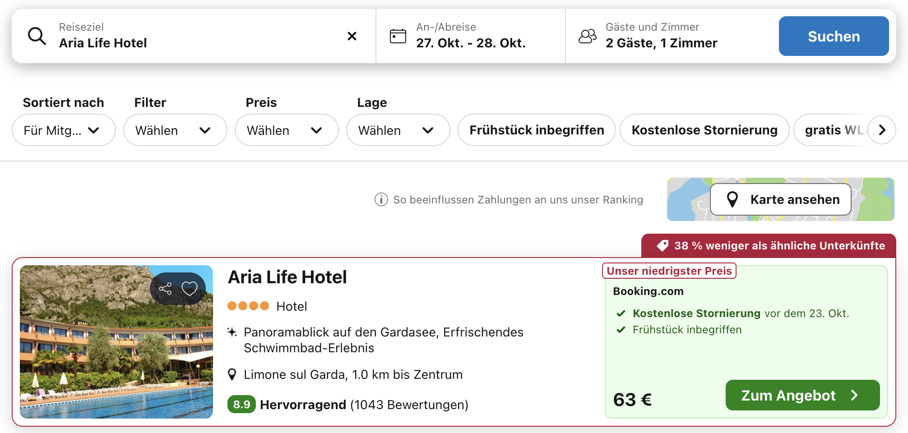
Task: Open Karte ansehen map view
Action: (x=781, y=199)
